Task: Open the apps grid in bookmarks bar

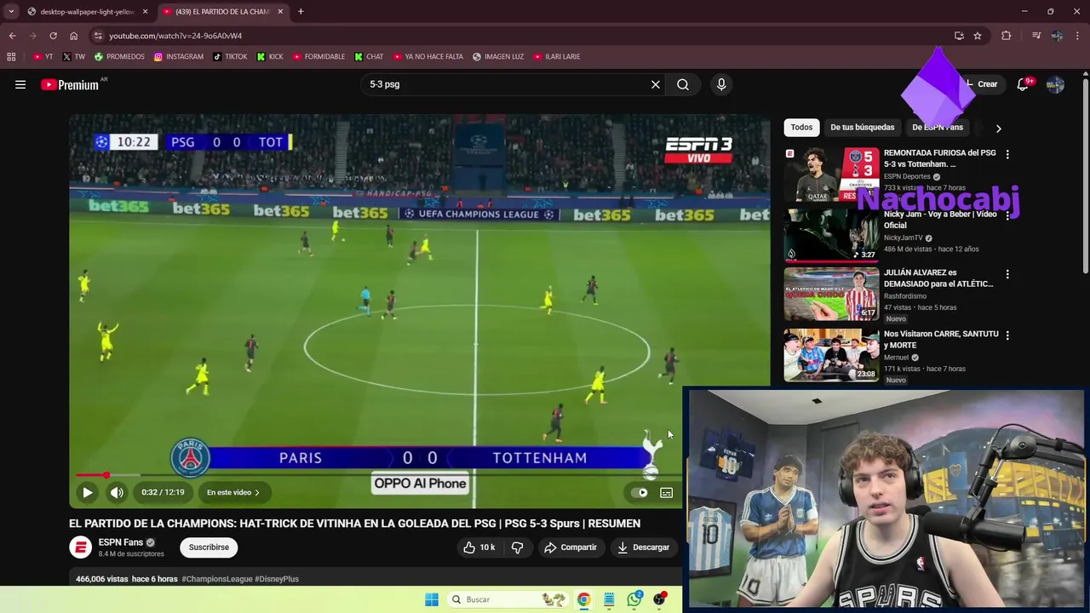Action: 11,57
